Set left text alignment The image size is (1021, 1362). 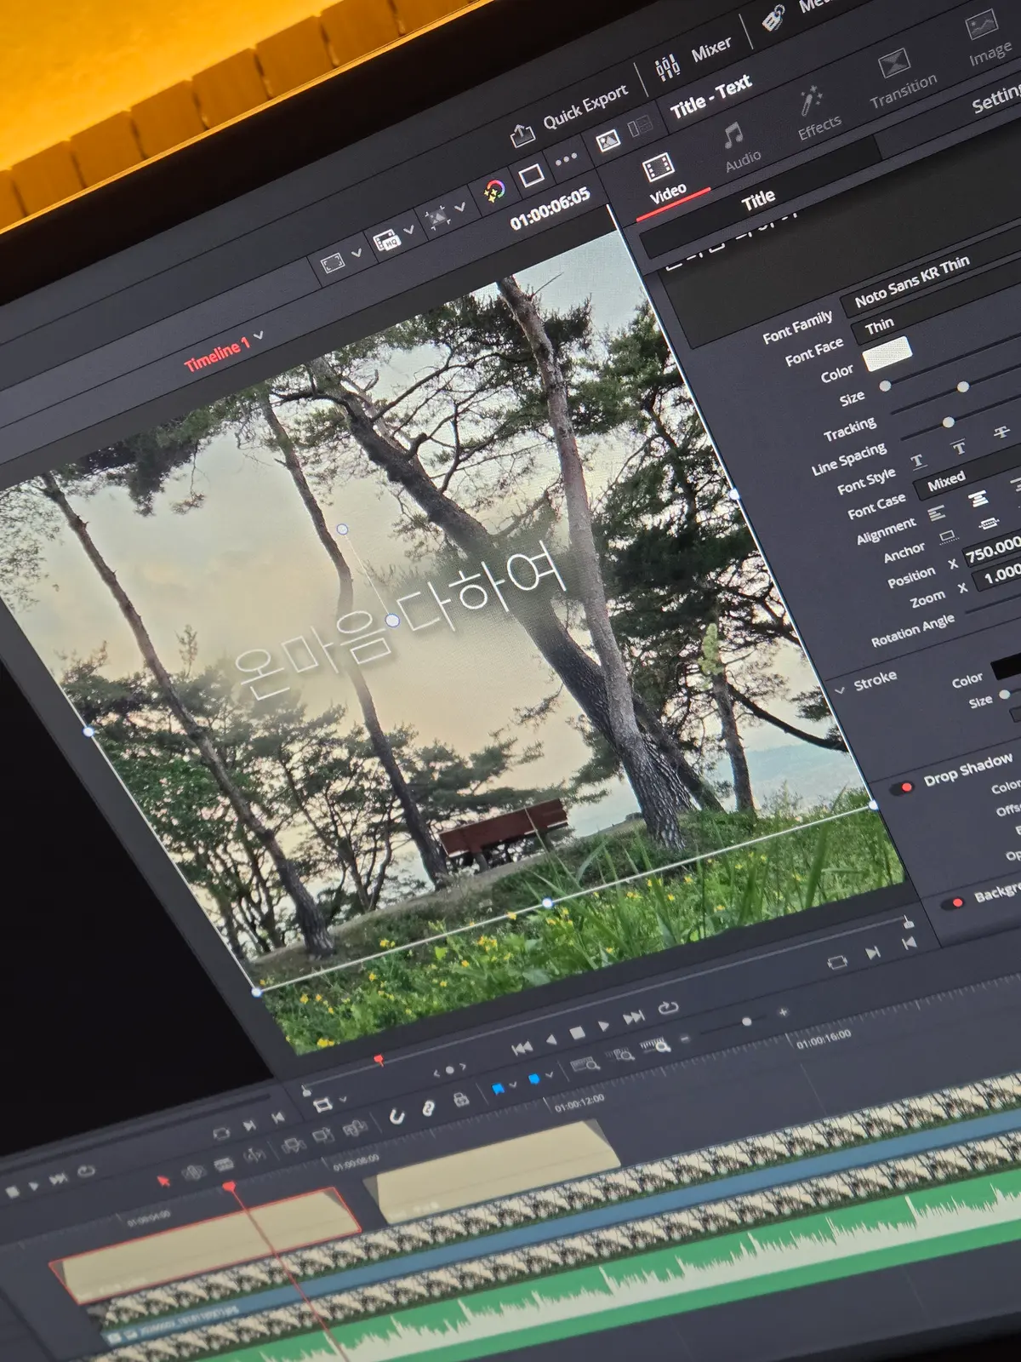(936, 513)
